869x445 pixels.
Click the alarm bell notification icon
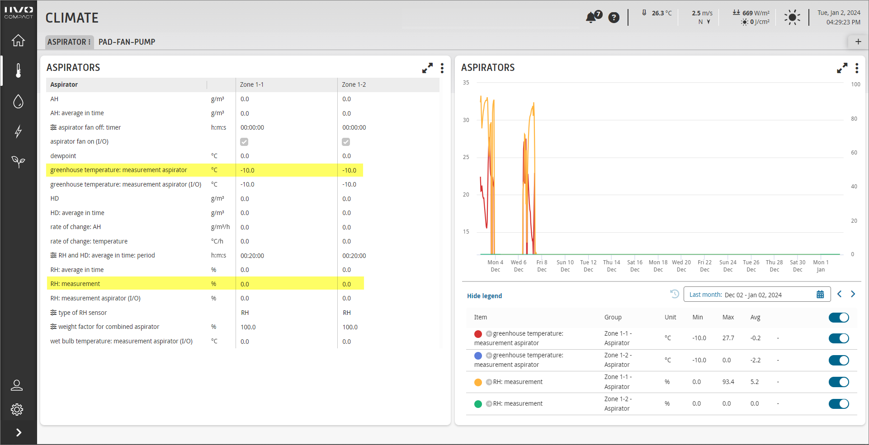click(591, 18)
